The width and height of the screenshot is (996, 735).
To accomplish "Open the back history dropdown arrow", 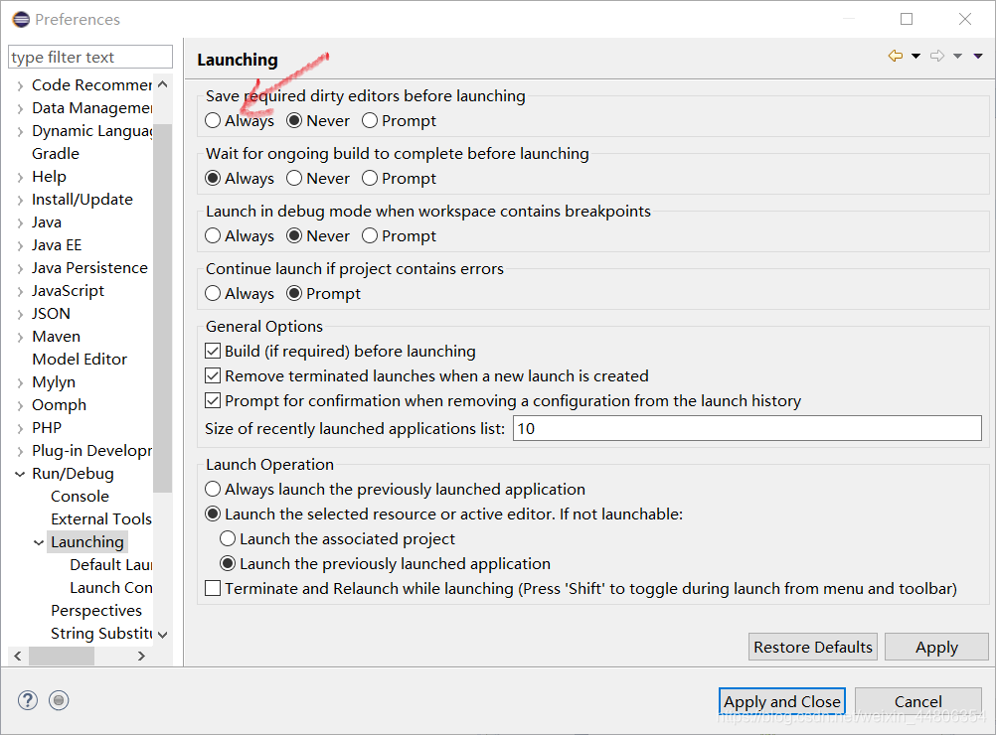I will pyautogui.click(x=915, y=56).
